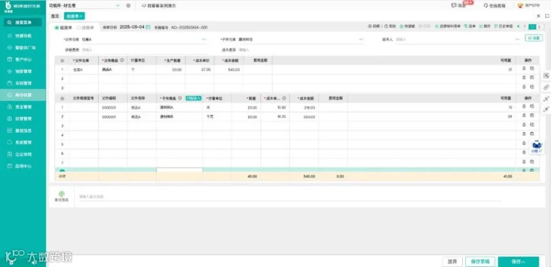The width and height of the screenshot is (551, 267).
Task: Switch to the 首页 tab
Action: (x=55, y=16)
